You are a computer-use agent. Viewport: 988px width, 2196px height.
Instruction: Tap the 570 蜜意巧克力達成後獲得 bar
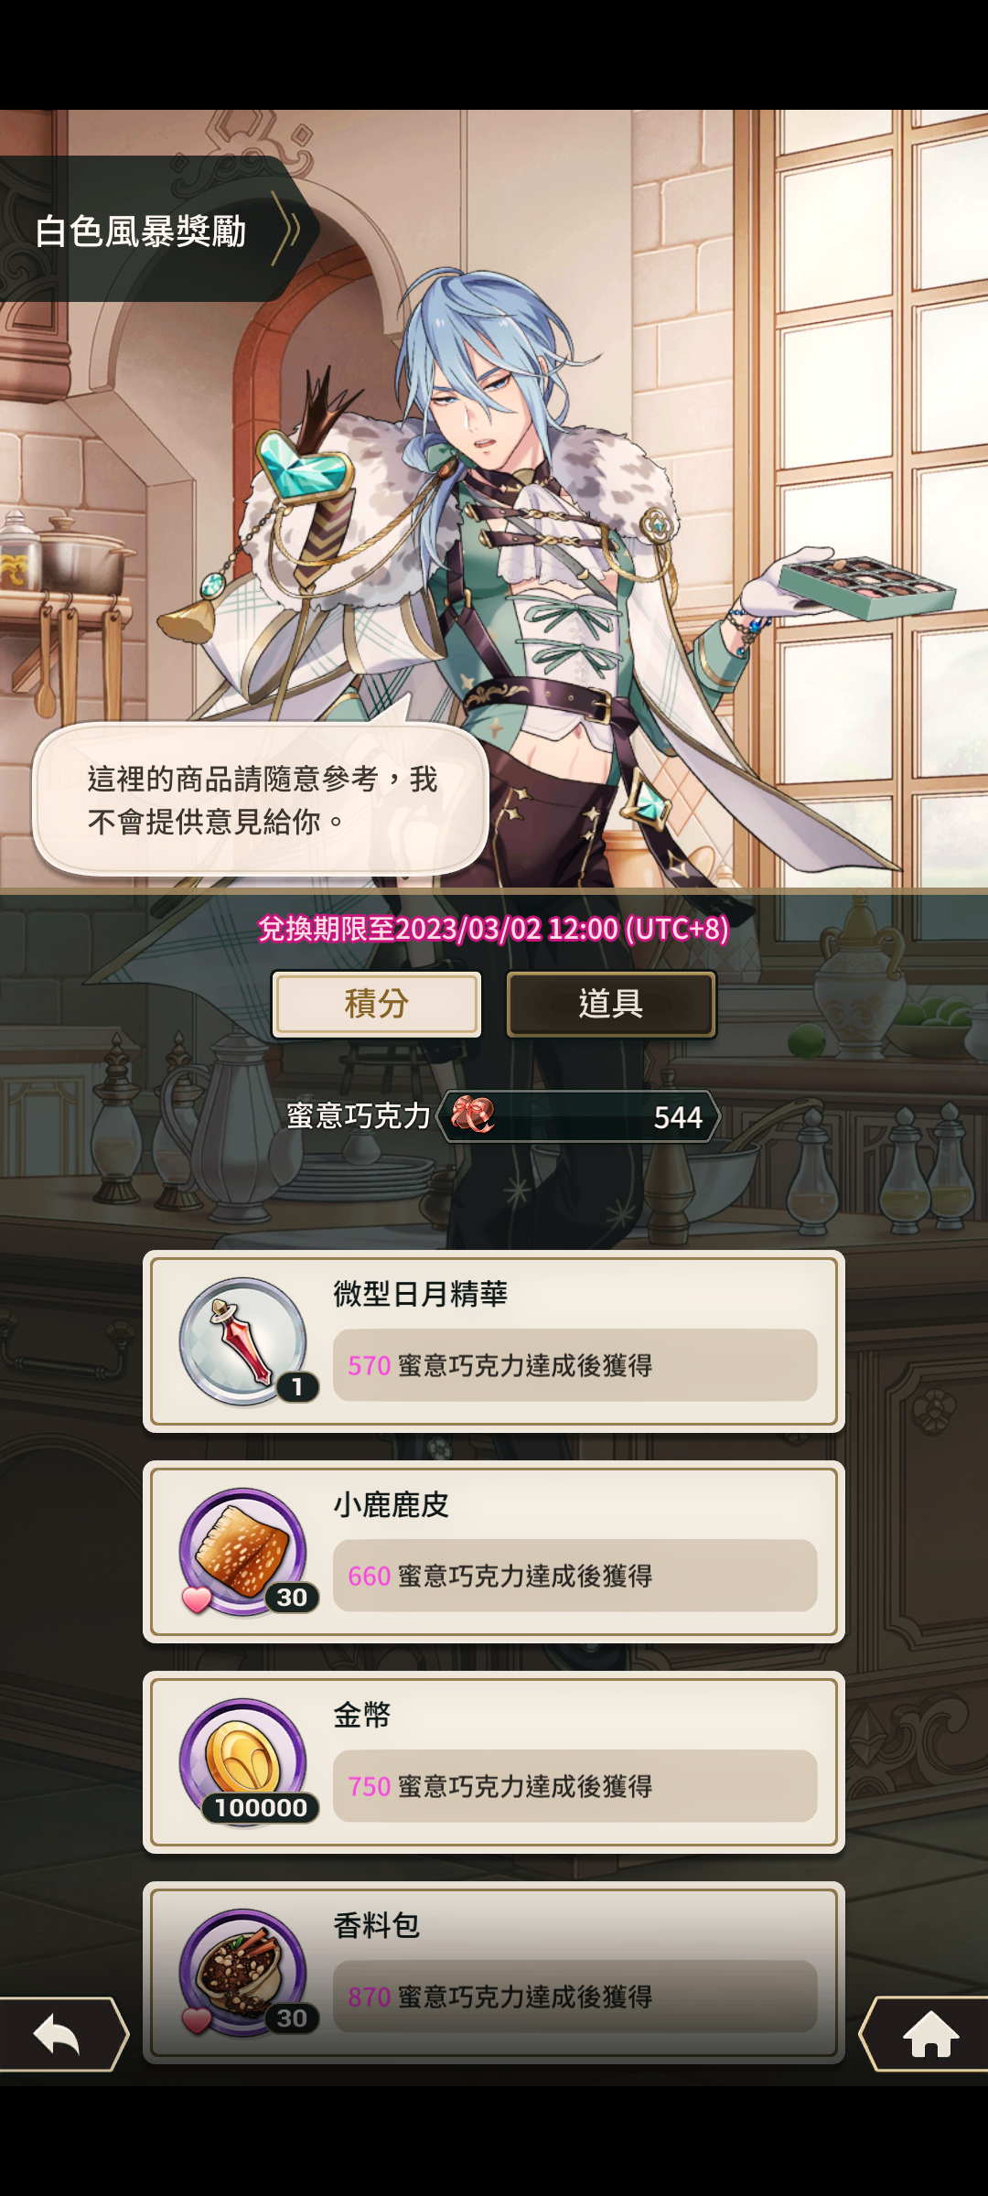coord(575,1365)
